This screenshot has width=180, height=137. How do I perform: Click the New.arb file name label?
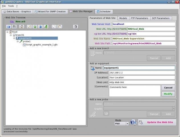pyautogui.click(x=20, y=22)
